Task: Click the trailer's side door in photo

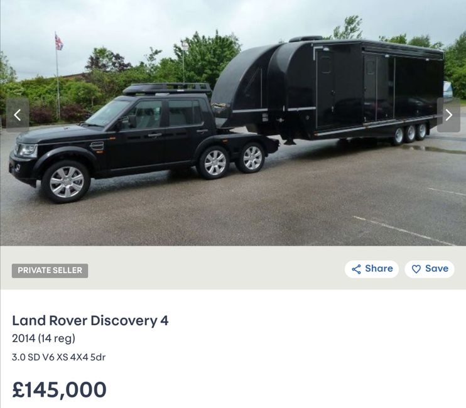Action: [325, 89]
